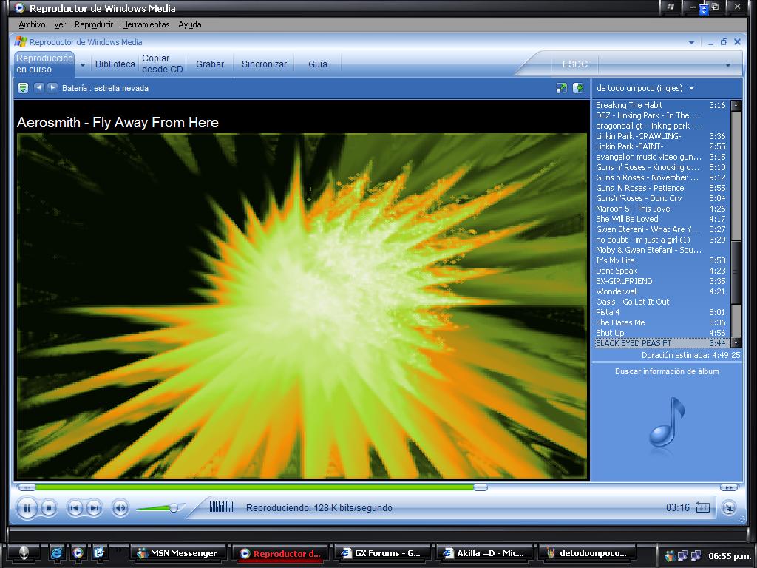Launch Internet Explorer from quick launch
The width and height of the screenshot is (757, 568).
(x=56, y=553)
